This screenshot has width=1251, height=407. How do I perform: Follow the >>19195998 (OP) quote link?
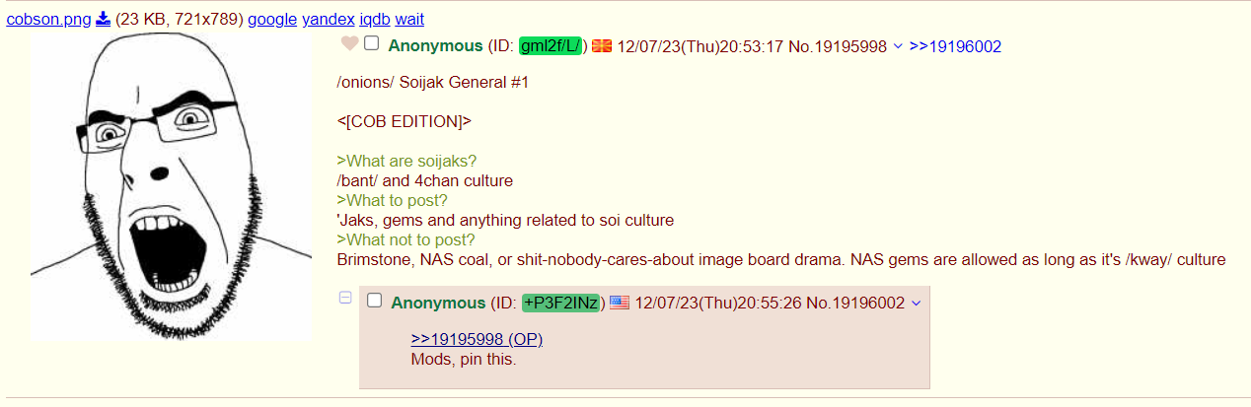pos(477,339)
